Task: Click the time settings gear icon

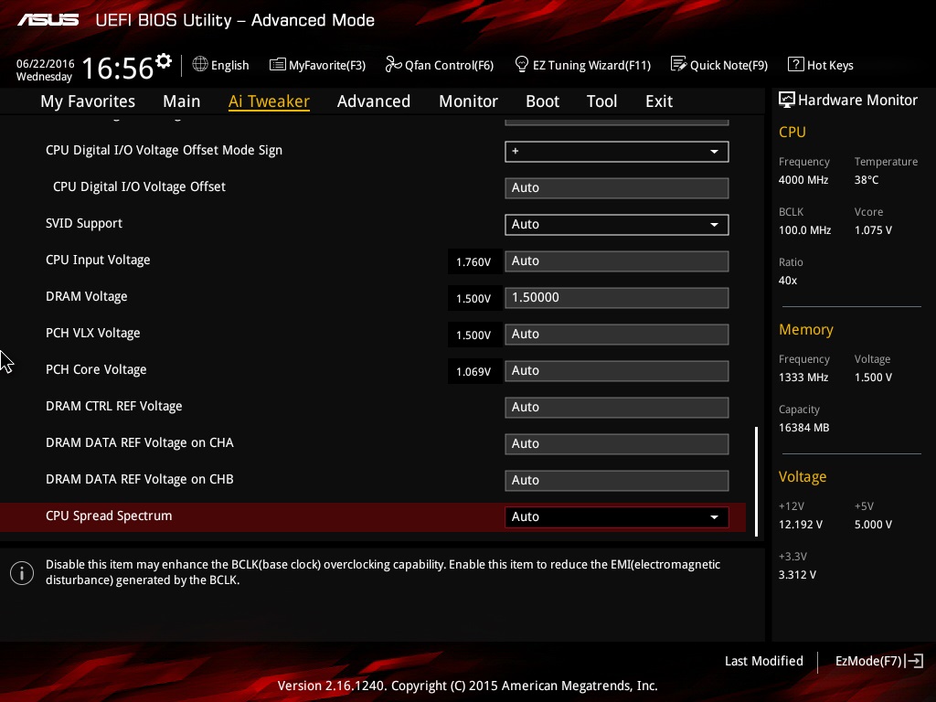Action: click(x=164, y=60)
